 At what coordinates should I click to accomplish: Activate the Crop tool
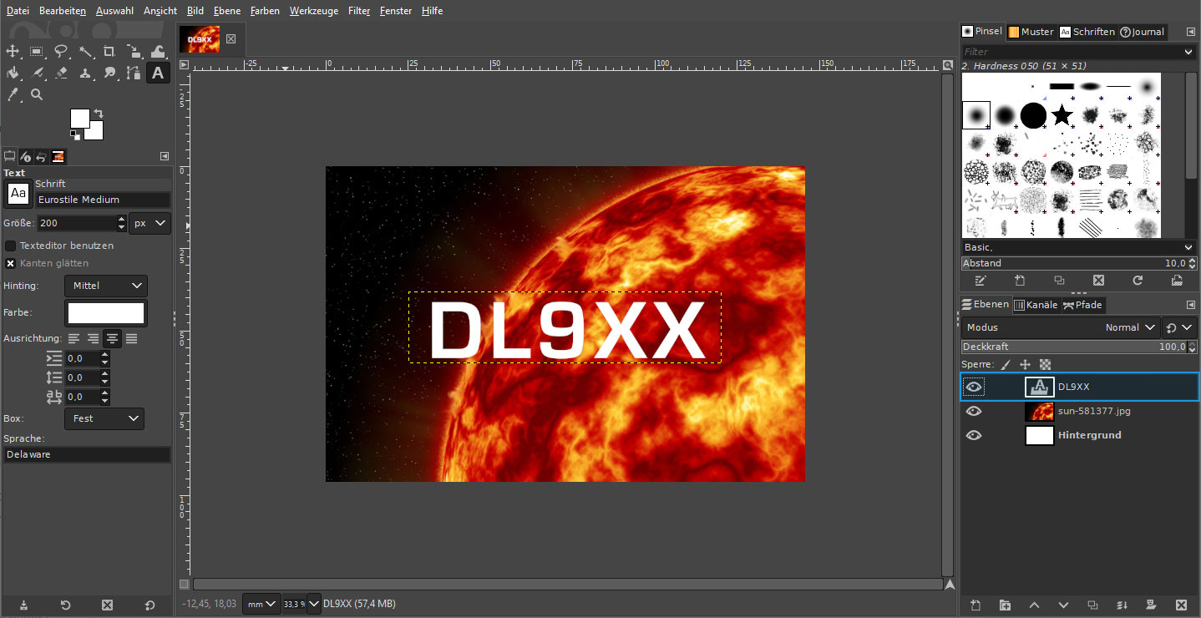(108, 51)
